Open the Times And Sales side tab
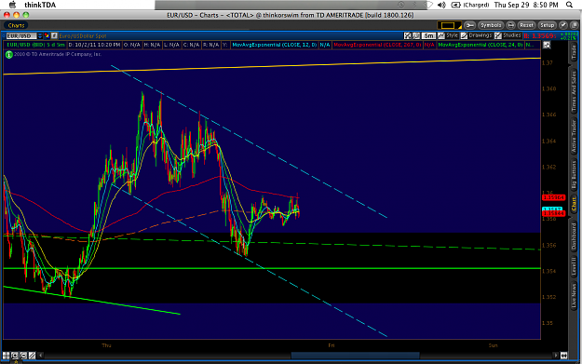 (574, 91)
